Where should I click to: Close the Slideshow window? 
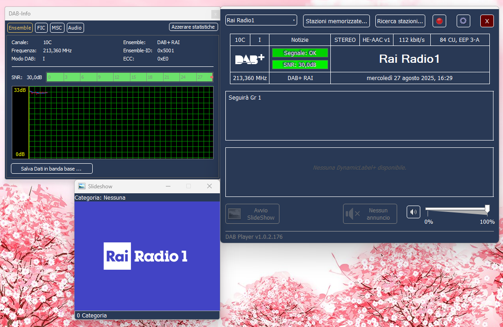(x=209, y=186)
